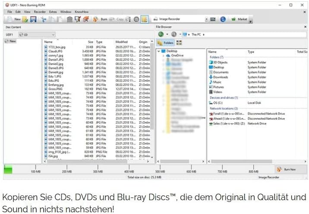Click the green disc capacity bar
The width and height of the screenshot is (309, 214).
click(x=8, y=169)
